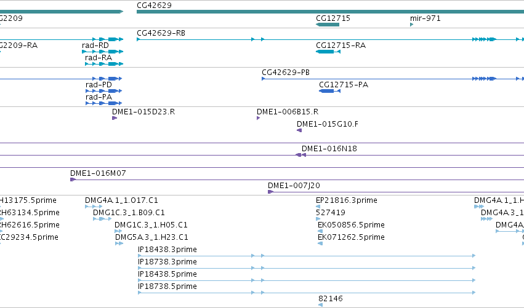Click the CG12715 gene glyph
Viewport: 524px width, 308px height.
(x=328, y=25)
